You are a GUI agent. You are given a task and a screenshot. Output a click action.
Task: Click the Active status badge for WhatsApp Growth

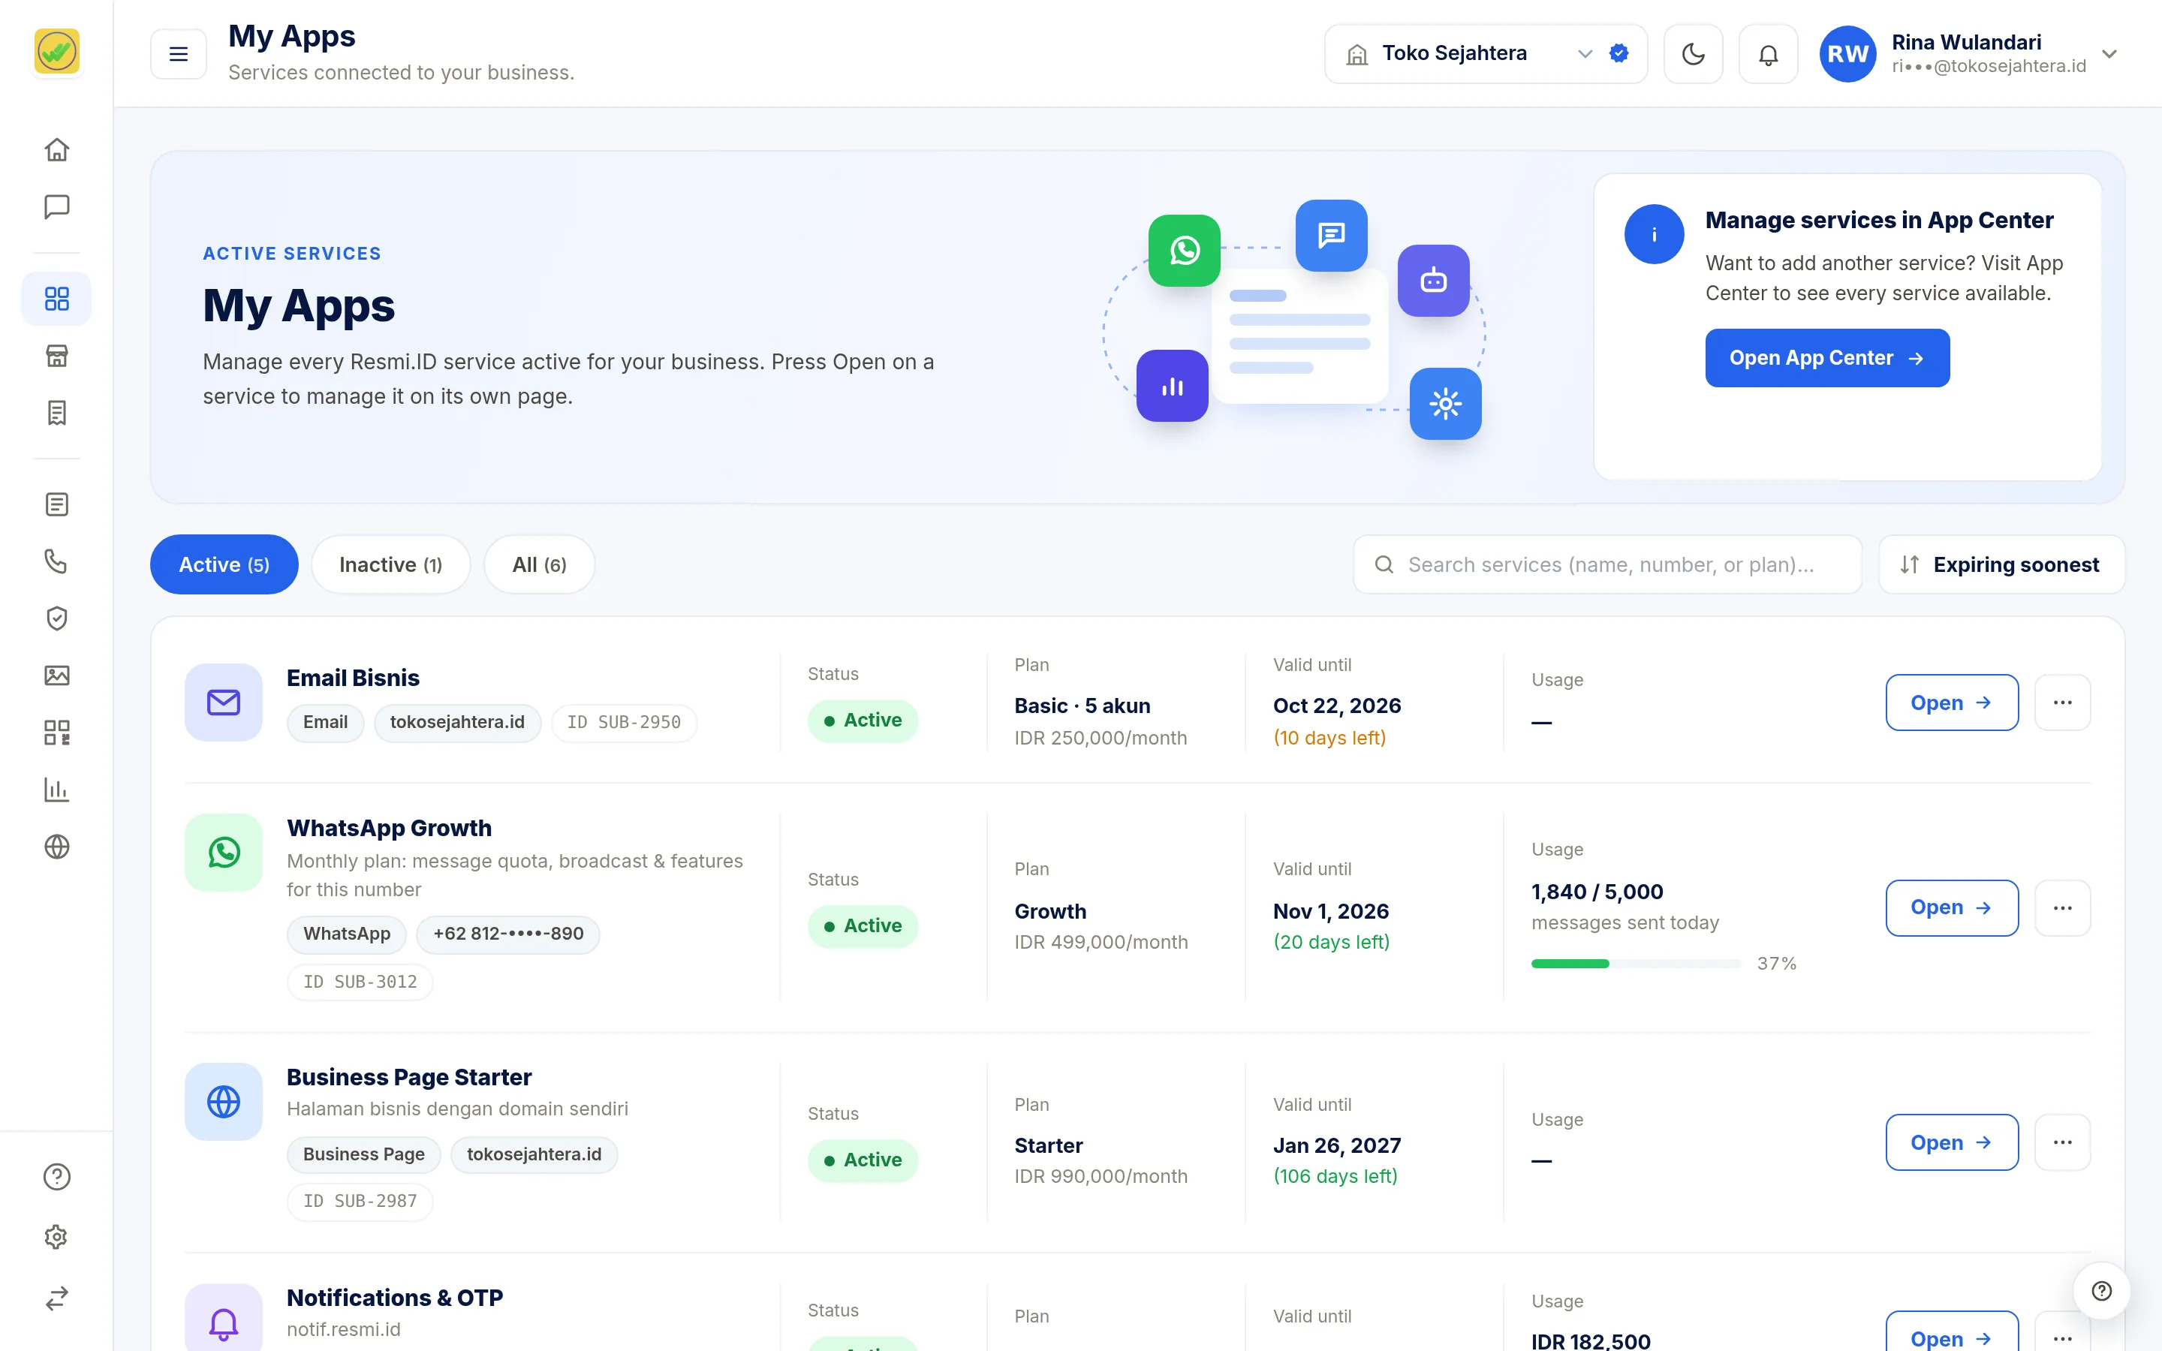pos(862,925)
